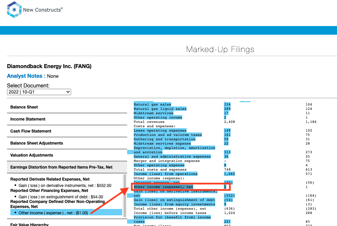This screenshot has height=226, width=337.
Task: Click highlighted Gathering and transportation line
Action: (164, 139)
